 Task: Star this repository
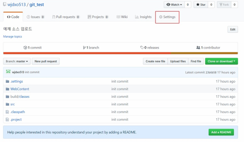[x=201, y=5]
